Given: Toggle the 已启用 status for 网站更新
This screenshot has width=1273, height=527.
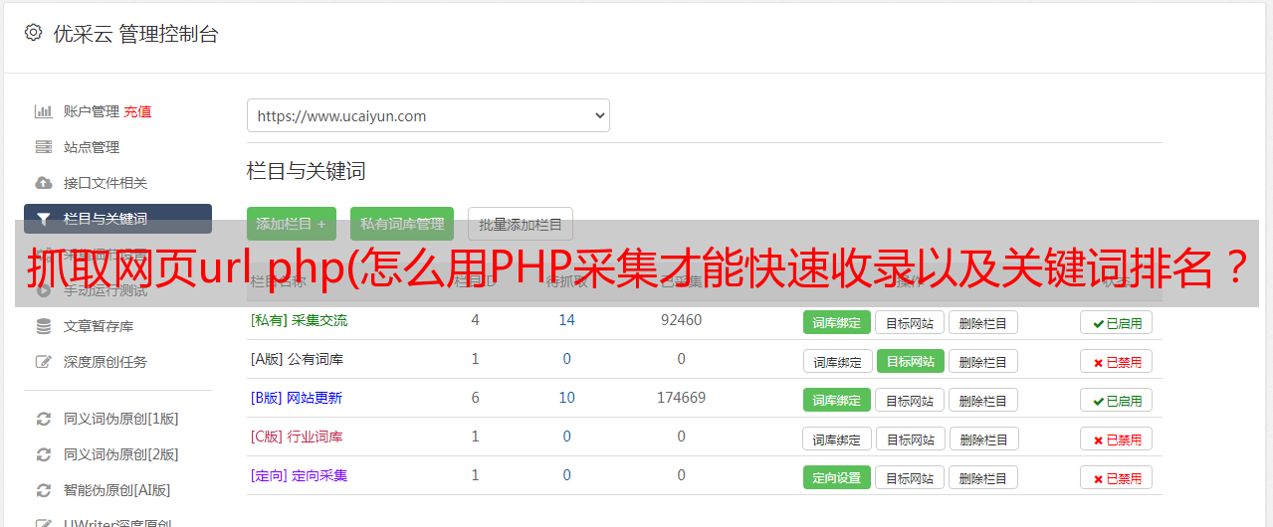Looking at the screenshot, I should coord(1116,400).
